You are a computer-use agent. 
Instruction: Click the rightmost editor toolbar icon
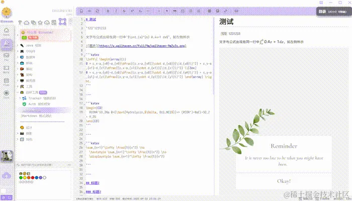click(x=236, y=11)
